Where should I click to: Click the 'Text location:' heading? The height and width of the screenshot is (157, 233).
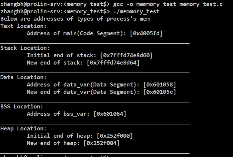(23, 26)
